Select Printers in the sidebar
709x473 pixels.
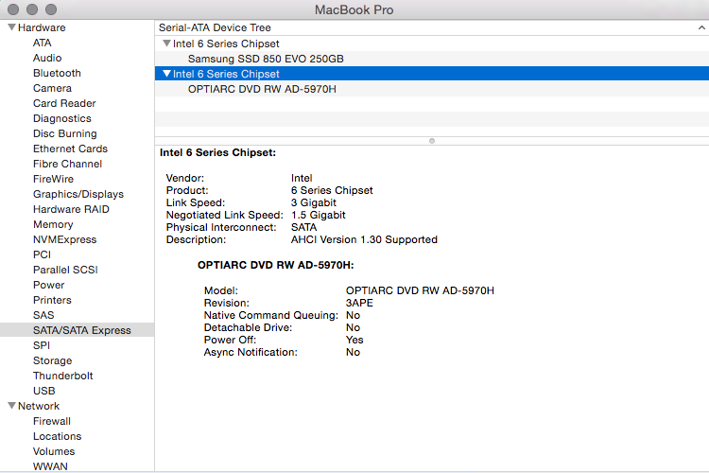(52, 300)
